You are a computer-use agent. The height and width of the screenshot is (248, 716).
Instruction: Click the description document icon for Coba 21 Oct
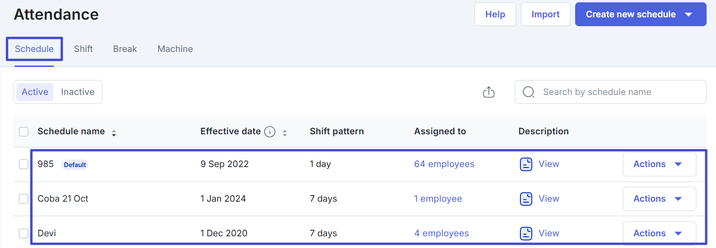526,199
